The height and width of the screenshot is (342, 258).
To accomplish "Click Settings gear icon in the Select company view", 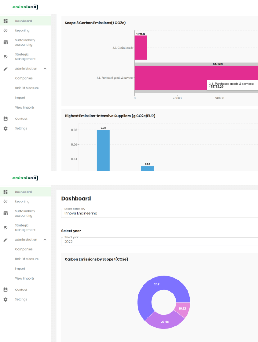I will click(6, 299).
